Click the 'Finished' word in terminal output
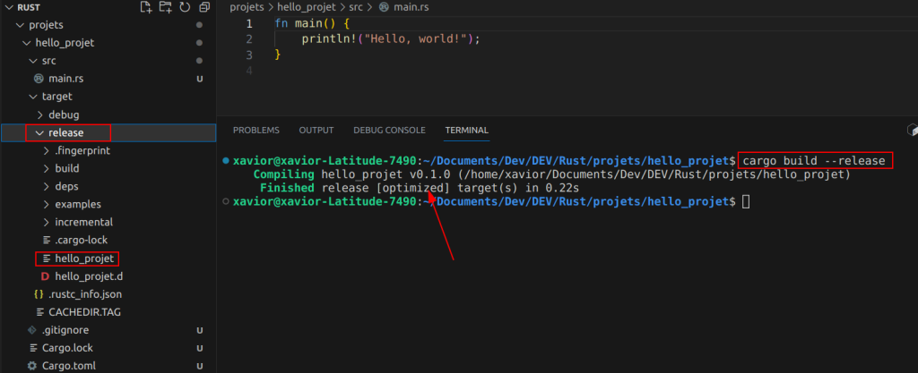The width and height of the screenshot is (918, 373). 288,188
